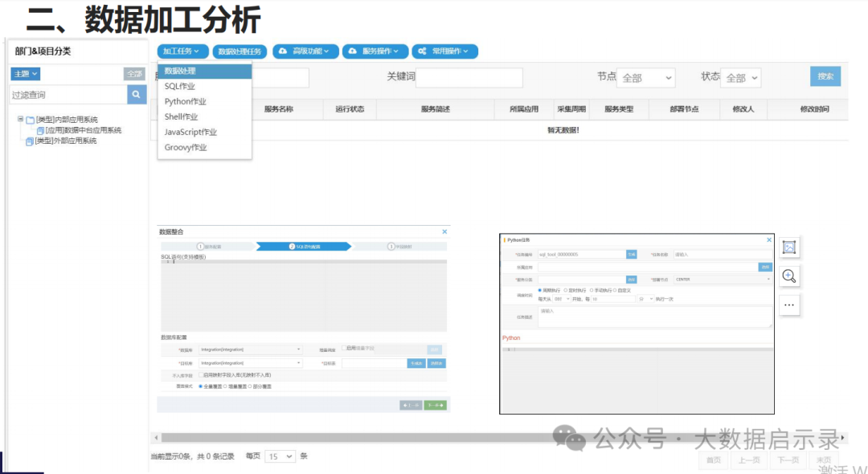Viewport: 868px width, 474px height.
Task: Open the 主题 dropdown in sidebar
Action: coord(26,74)
